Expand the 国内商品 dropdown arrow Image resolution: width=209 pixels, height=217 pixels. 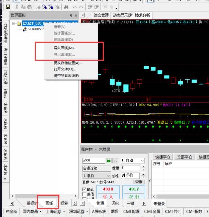(40, 211)
